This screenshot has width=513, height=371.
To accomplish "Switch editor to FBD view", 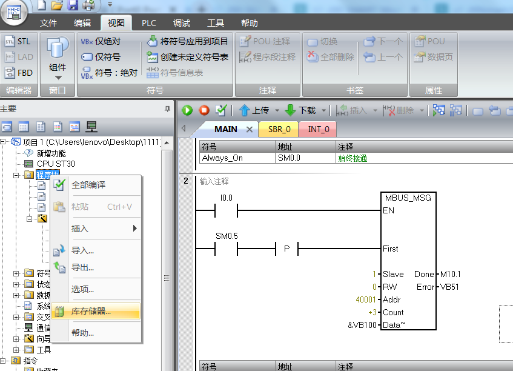I will pos(18,73).
